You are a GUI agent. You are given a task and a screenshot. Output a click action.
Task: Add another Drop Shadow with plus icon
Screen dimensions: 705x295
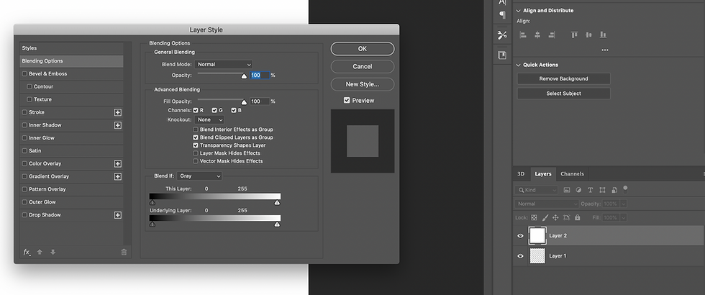click(118, 215)
